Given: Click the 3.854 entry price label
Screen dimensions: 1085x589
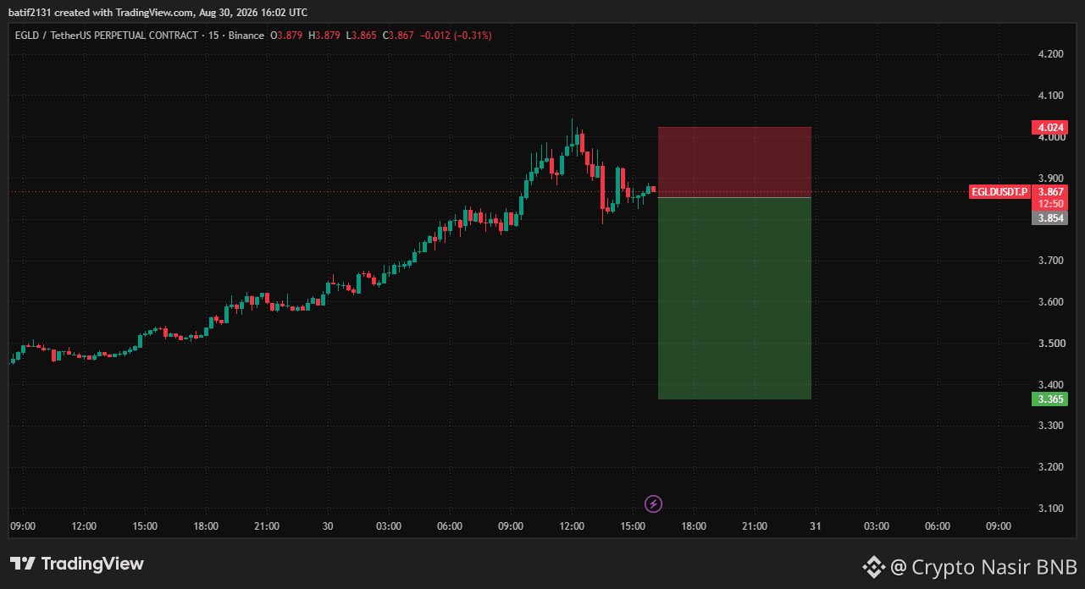Looking at the screenshot, I should pos(1049,217).
